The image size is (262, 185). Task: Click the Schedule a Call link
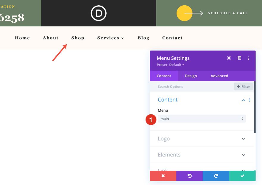(227, 13)
